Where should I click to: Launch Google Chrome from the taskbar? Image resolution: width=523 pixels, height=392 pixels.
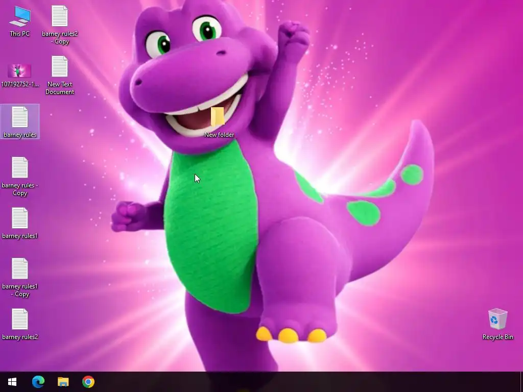tap(88, 382)
